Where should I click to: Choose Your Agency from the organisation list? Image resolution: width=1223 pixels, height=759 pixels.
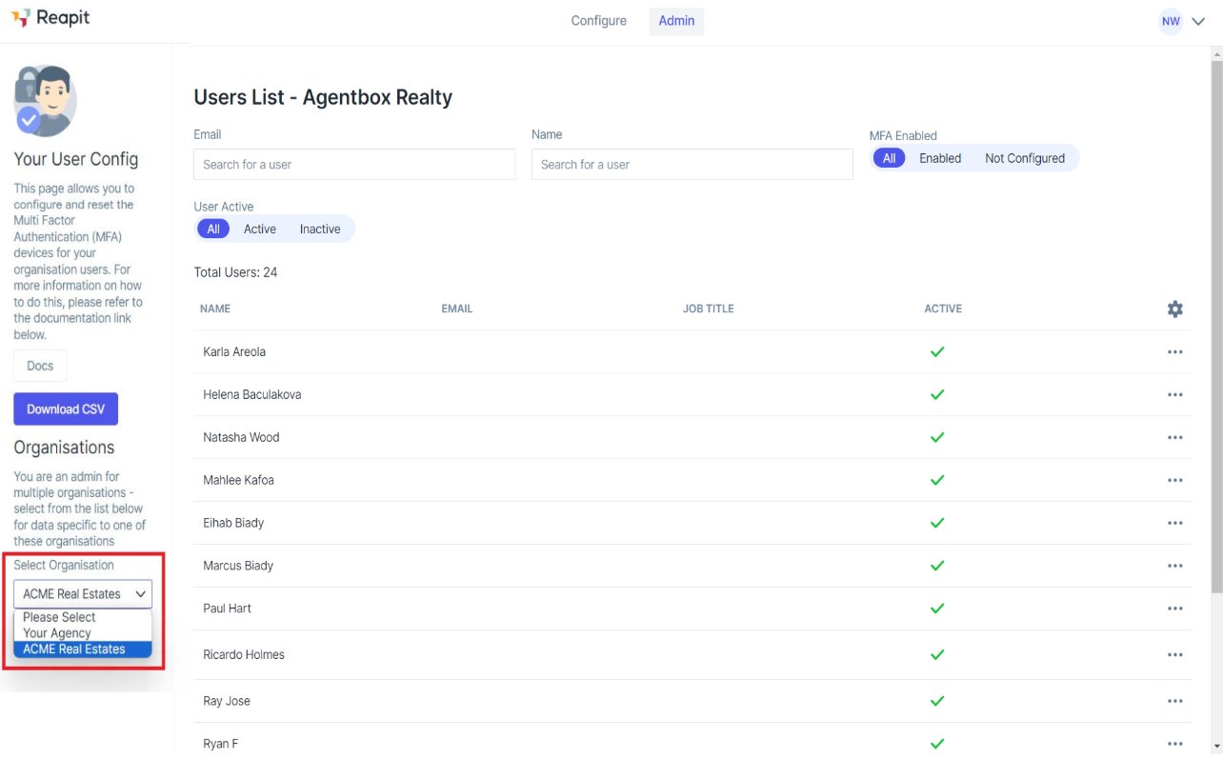[57, 633]
